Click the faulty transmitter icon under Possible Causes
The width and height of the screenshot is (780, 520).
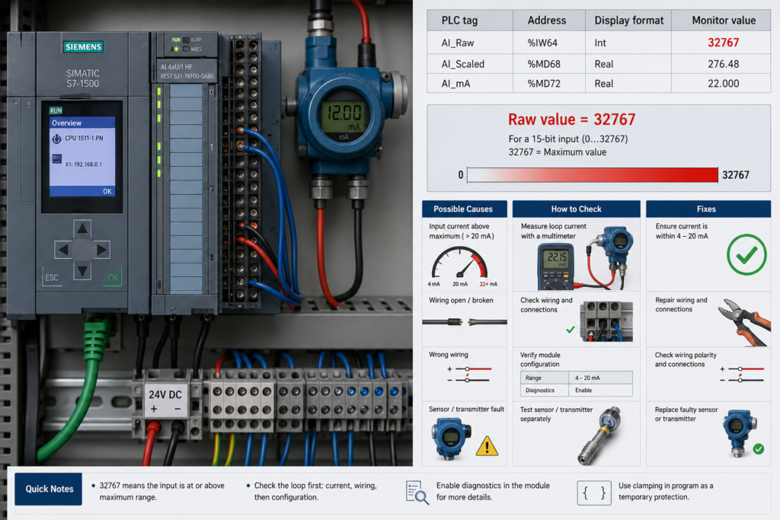[451, 438]
